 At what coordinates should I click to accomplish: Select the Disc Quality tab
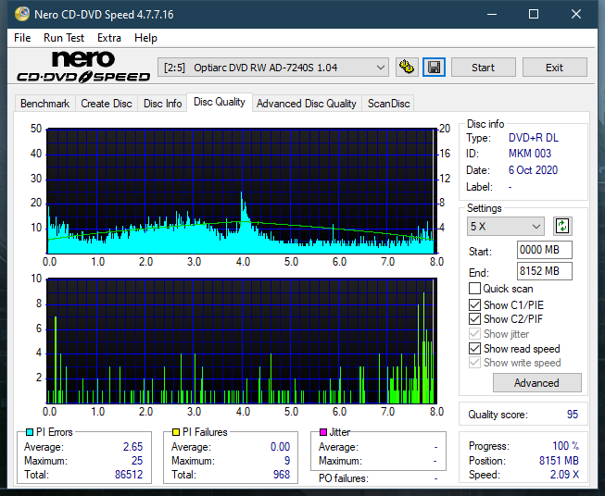click(220, 102)
